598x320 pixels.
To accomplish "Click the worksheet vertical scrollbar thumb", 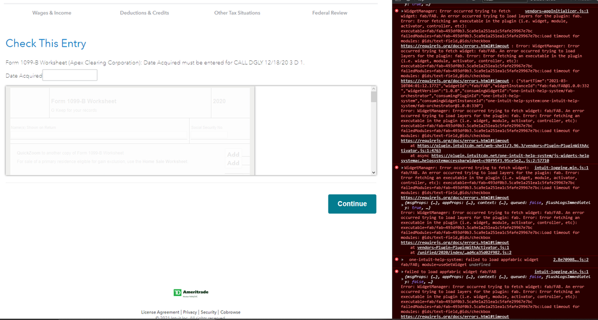I will [x=374, y=97].
